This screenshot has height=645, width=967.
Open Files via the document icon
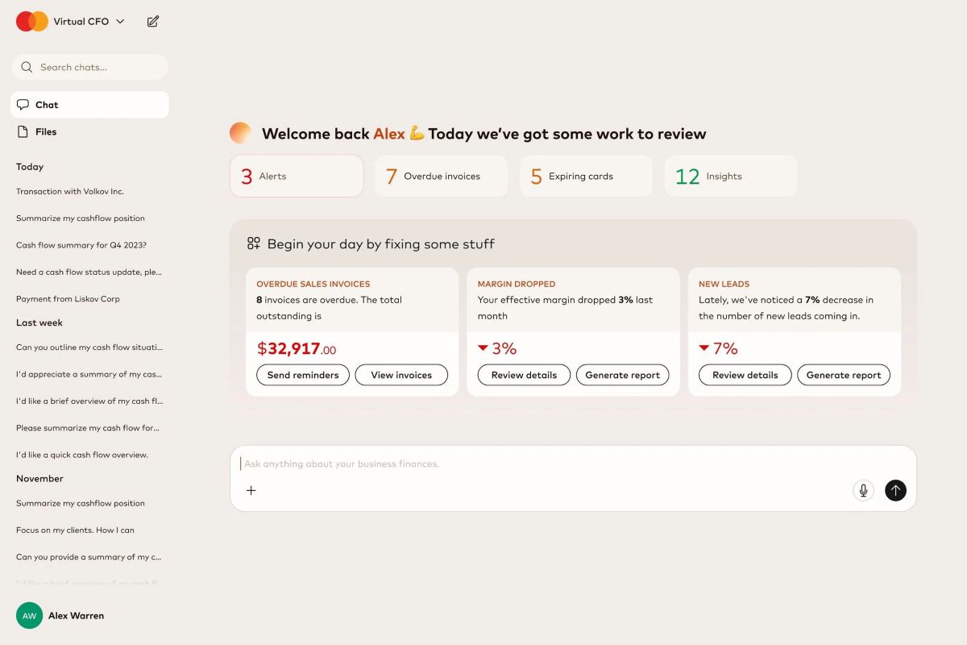(24, 132)
